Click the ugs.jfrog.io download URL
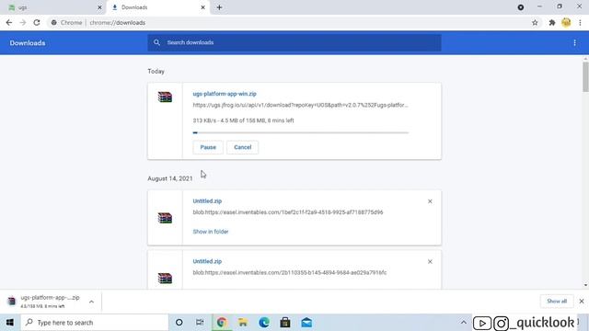The width and height of the screenshot is (589, 331). tap(300, 105)
